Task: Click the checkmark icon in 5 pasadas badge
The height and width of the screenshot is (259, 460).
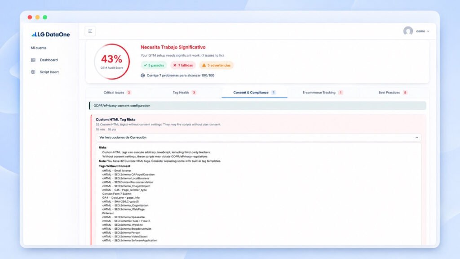Action: pos(145,65)
